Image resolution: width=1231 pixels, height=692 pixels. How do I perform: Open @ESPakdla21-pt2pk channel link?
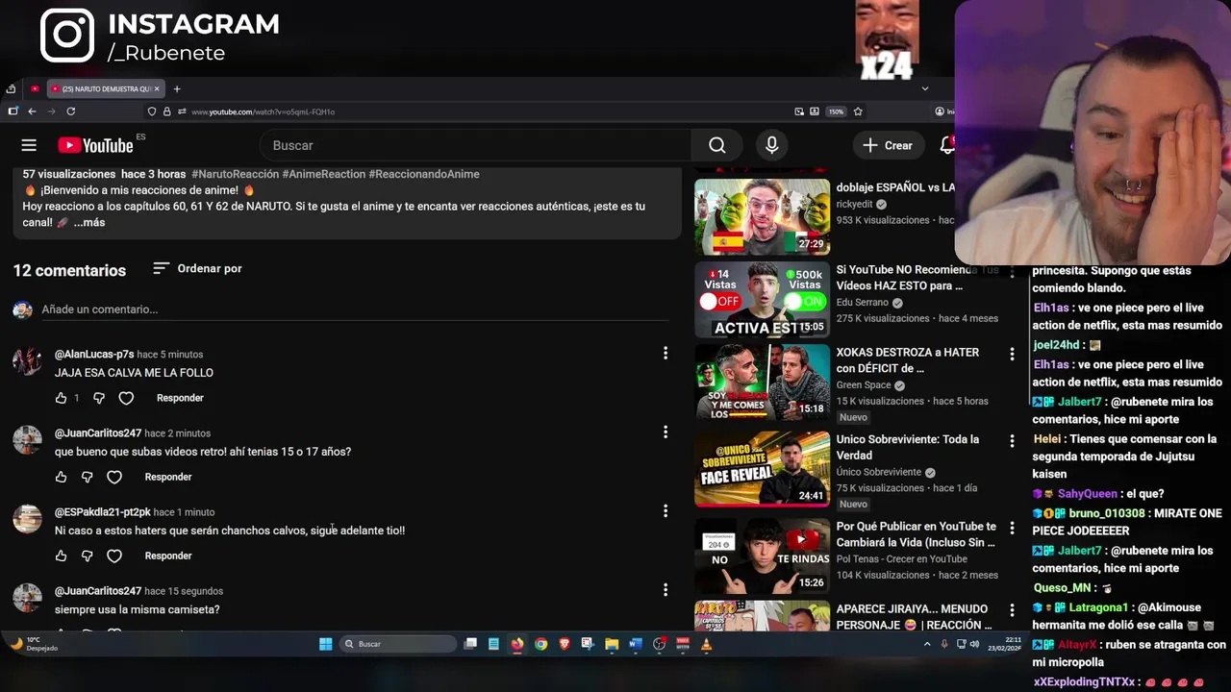(103, 512)
